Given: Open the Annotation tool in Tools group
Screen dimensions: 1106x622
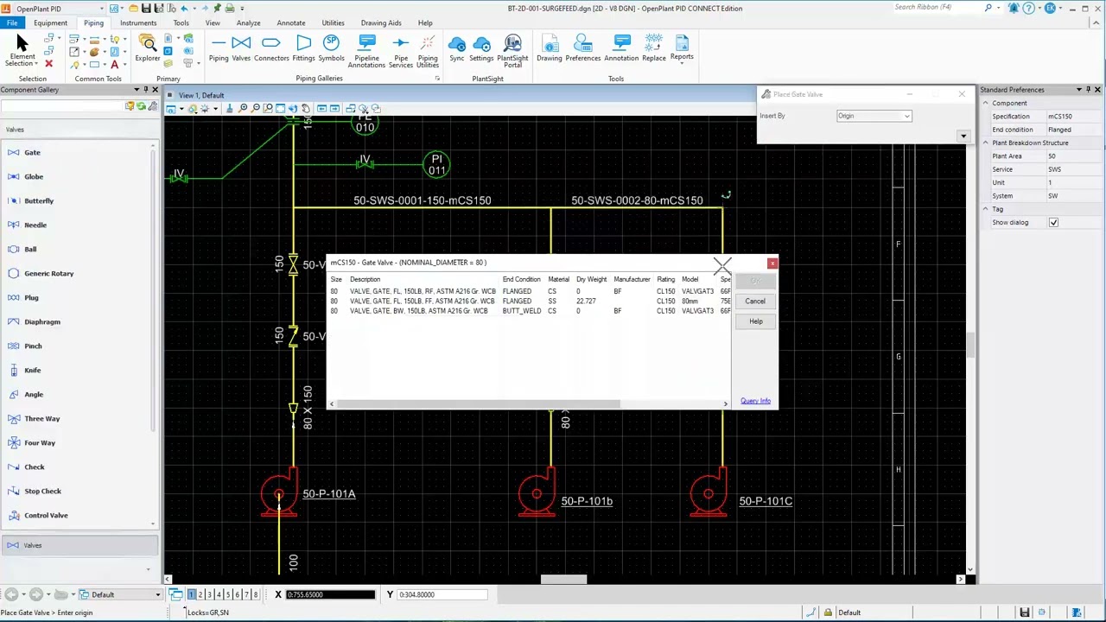Looking at the screenshot, I should click(x=621, y=48).
